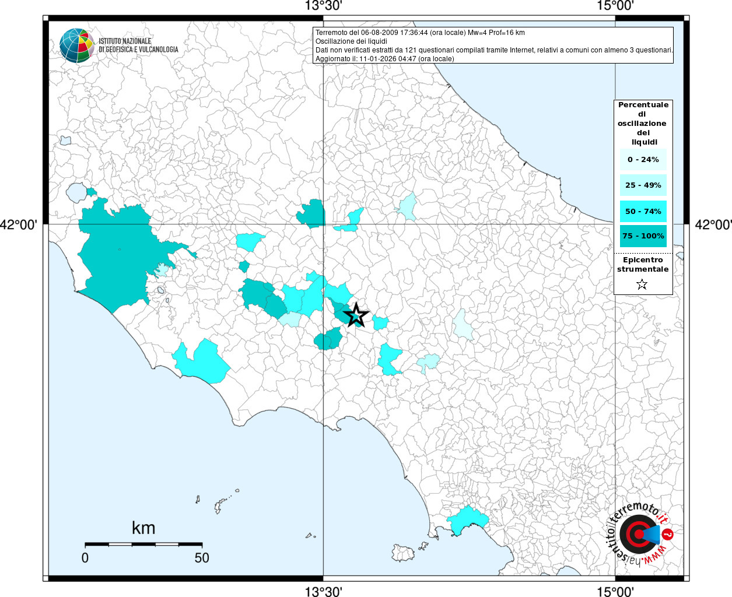The image size is (732, 597).
Task: Click the epicenter star on the map
Action: pyautogui.click(x=356, y=315)
